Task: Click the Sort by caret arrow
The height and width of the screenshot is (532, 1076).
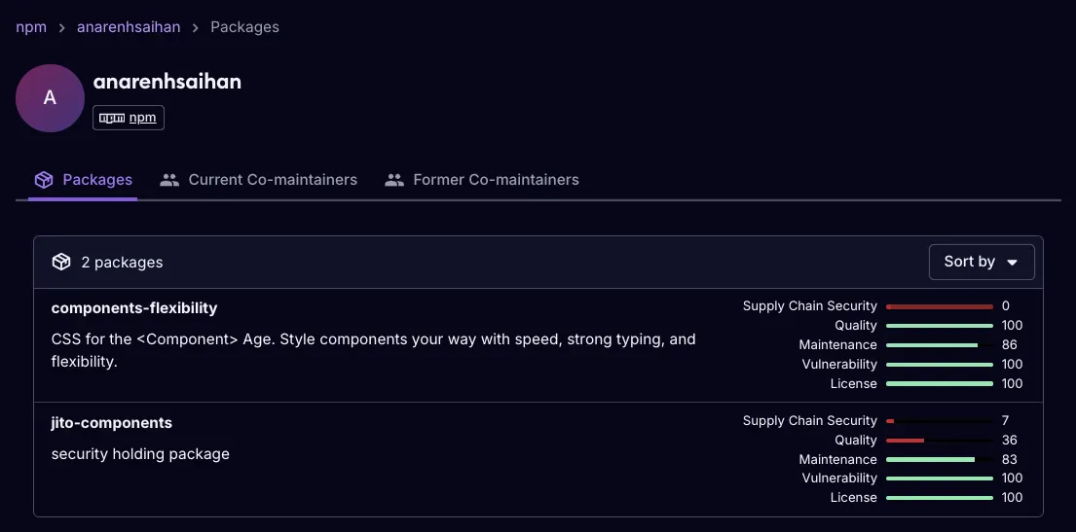Action: 1012,263
